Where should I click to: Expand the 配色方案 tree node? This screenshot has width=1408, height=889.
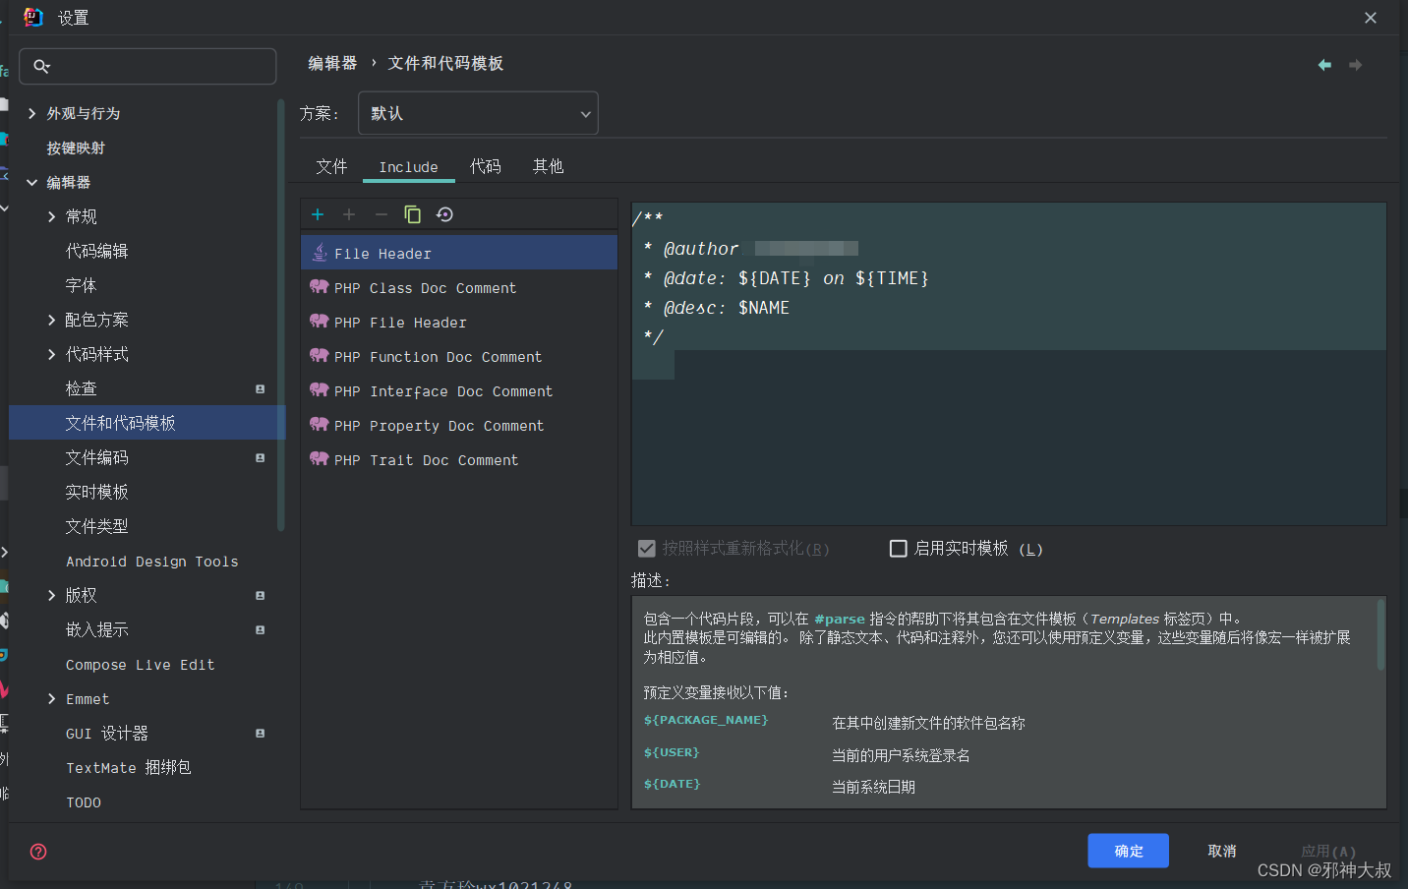pos(51,321)
